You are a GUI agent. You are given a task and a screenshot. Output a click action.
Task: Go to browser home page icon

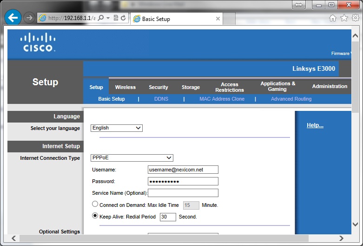[333, 18]
